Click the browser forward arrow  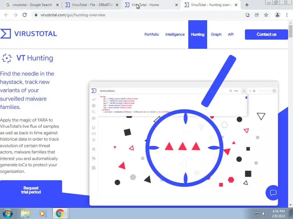coord(15,15)
